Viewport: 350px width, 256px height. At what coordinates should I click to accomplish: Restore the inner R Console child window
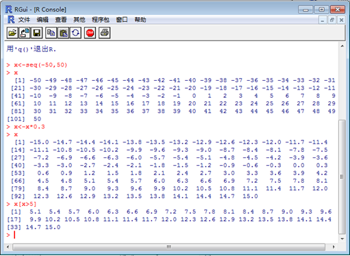[x=332, y=21]
